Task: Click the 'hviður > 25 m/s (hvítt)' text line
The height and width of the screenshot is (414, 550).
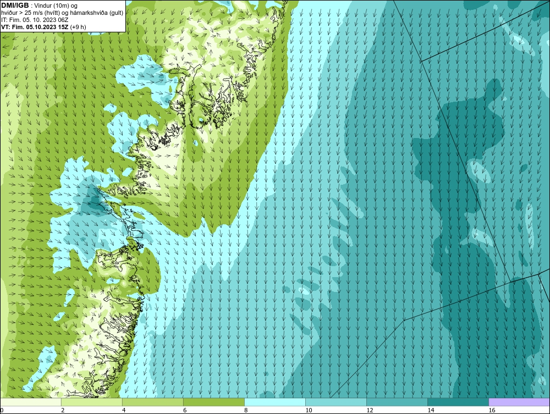Action: pyautogui.click(x=63, y=13)
